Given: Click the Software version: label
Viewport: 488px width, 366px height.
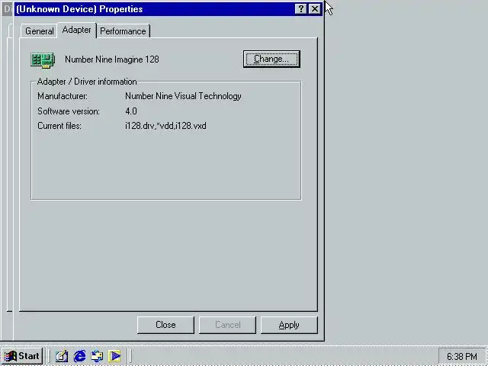Looking at the screenshot, I should [x=69, y=111].
